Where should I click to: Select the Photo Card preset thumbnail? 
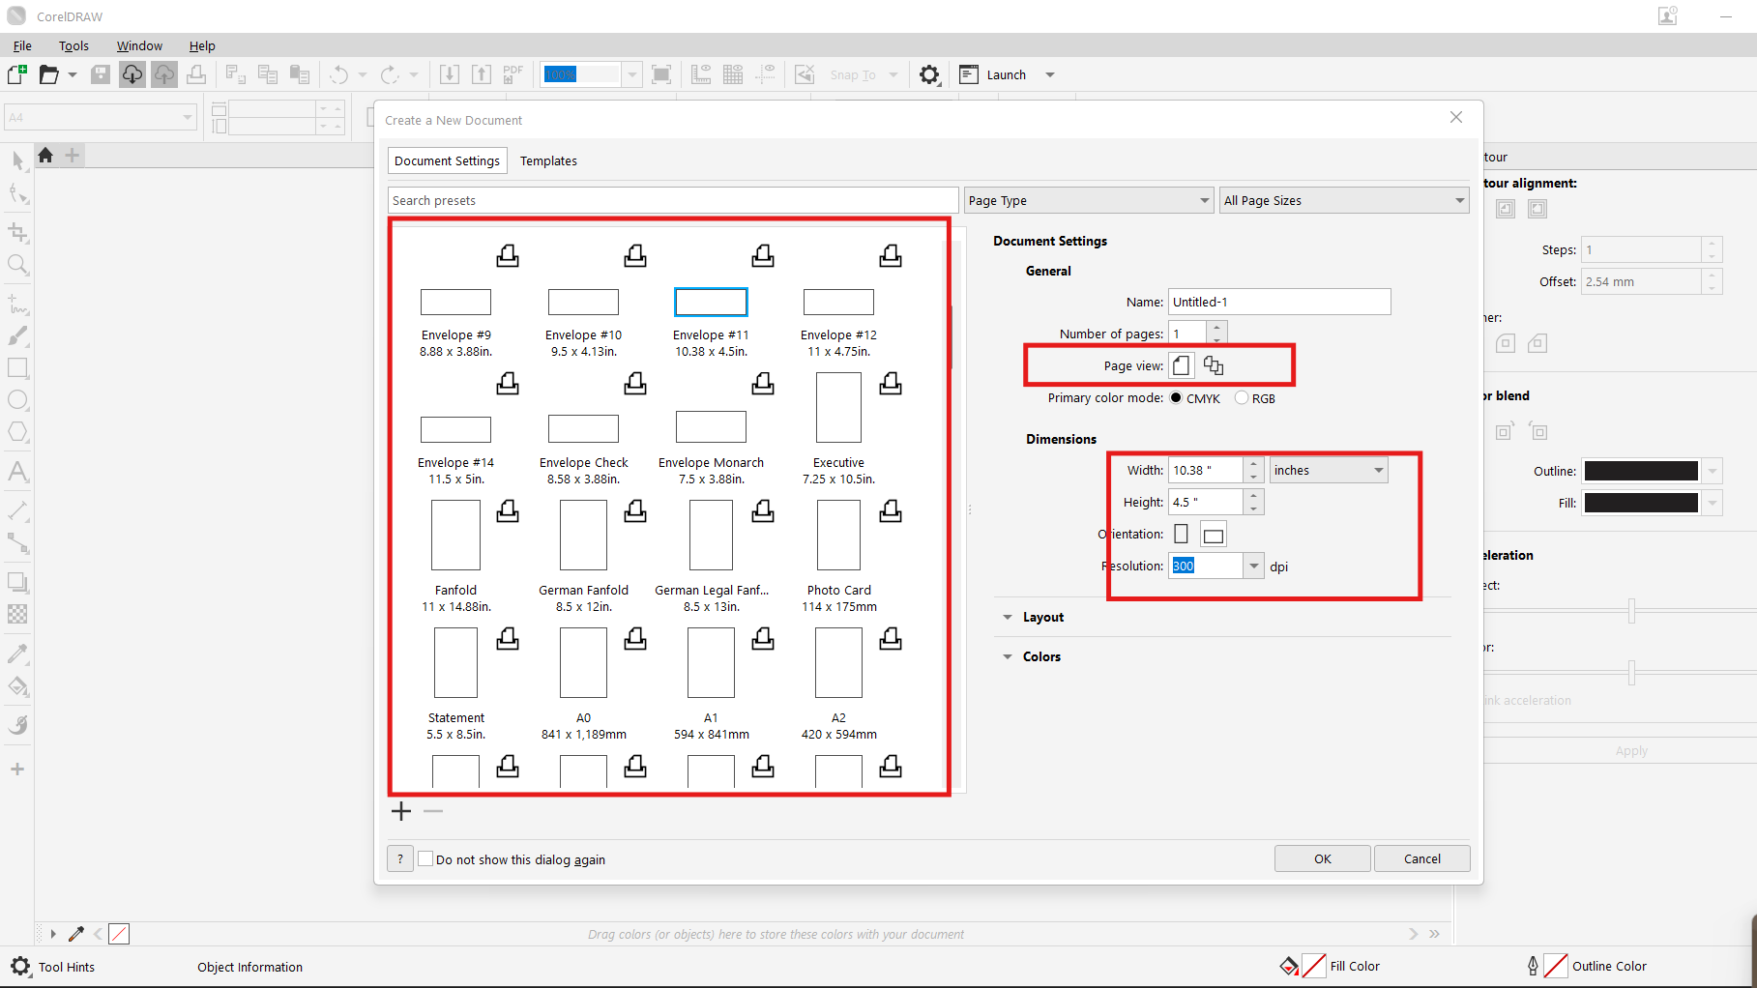838,535
